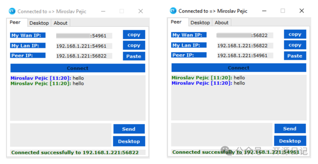Image resolution: width=318 pixels, height=164 pixels.
Task: Paste Peer IP in left window
Action: pyautogui.click(x=134, y=56)
